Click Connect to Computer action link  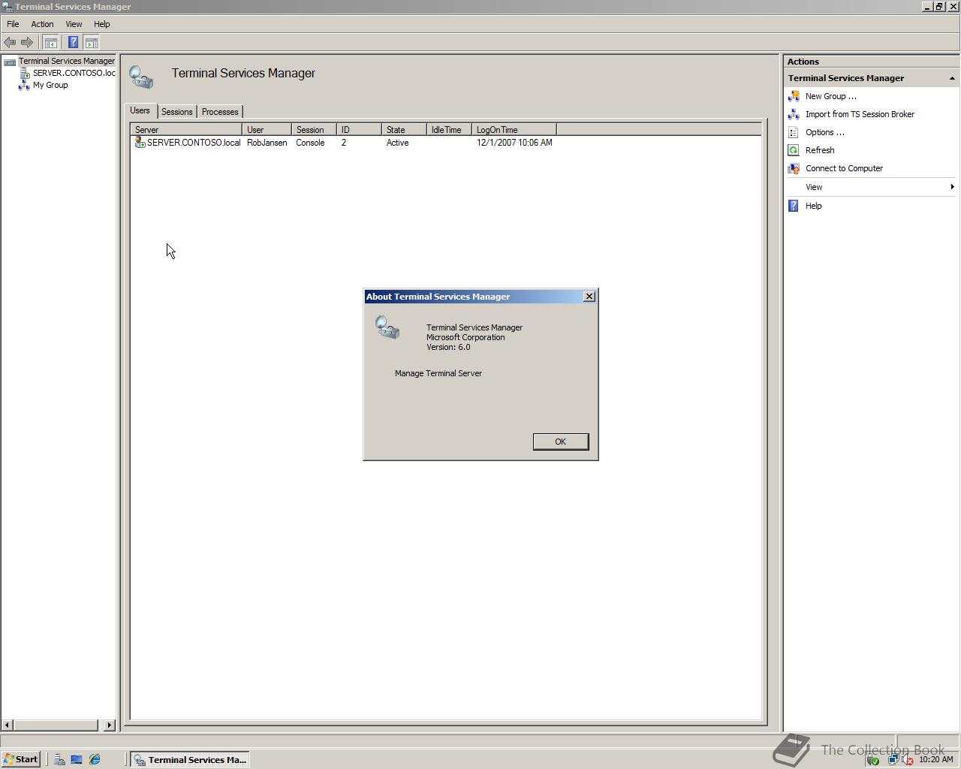pyautogui.click(x=844, y=168)
